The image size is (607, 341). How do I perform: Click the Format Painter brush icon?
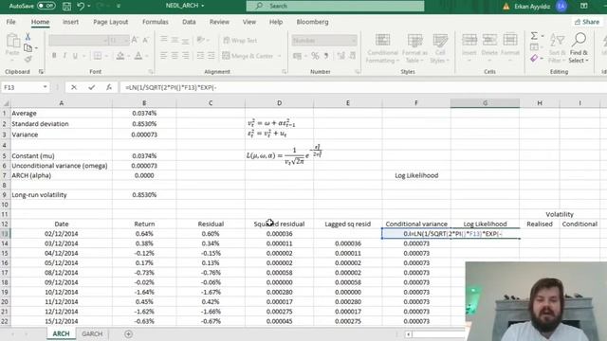point(28,59)
